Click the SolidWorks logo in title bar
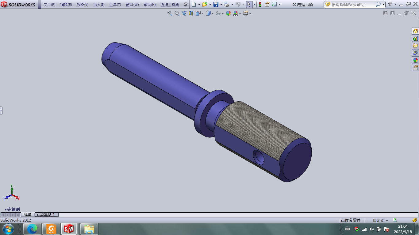419x235 pixels. coord(18,5)
